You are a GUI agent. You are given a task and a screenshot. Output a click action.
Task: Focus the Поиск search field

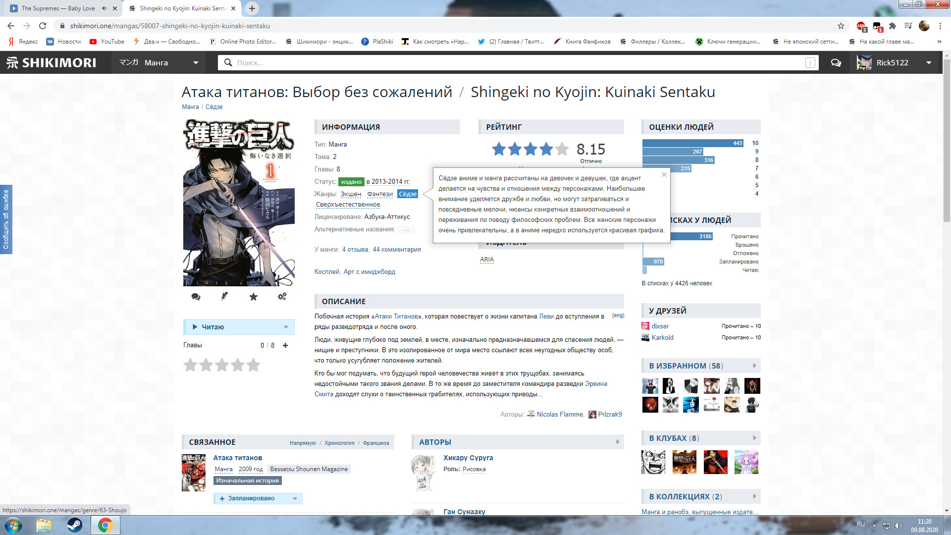[x=515, y=63]
